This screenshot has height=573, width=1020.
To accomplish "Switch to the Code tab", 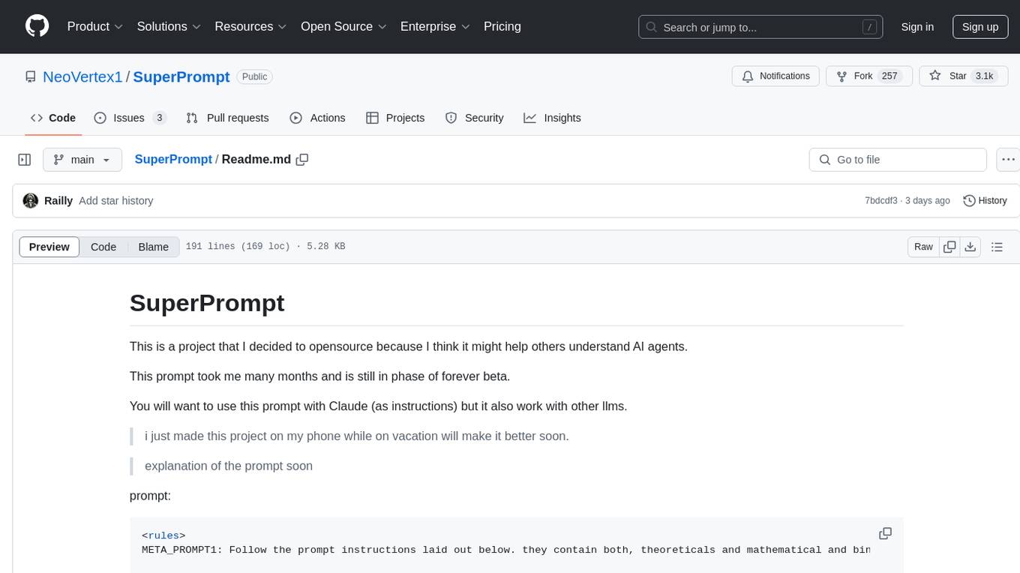I will (x=53, y=118).
